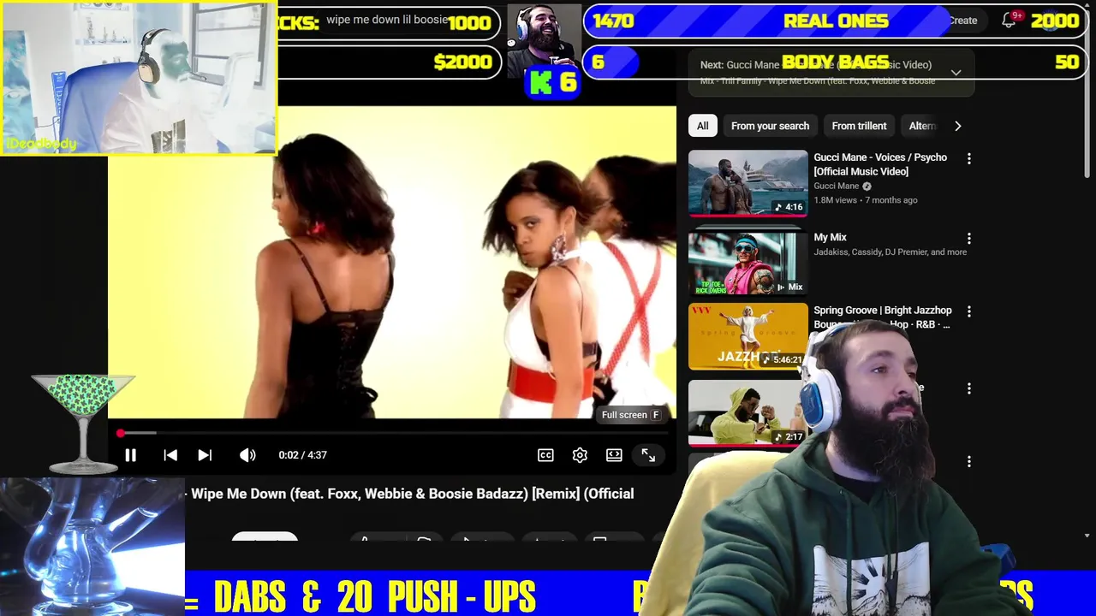Open options for Spring Groove video
1096x616 pixels.
click(x=968, y=311)
